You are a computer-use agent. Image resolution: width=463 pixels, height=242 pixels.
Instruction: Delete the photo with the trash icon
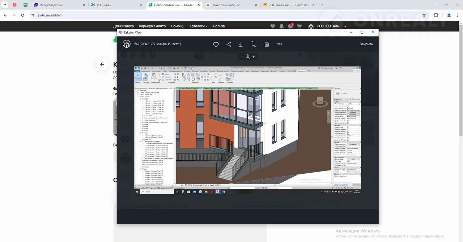click(x=267, y=44)
